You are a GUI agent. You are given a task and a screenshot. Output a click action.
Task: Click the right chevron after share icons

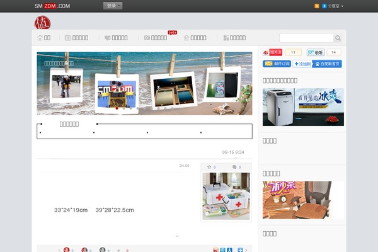pyautogui.click(x=246, y=250)
